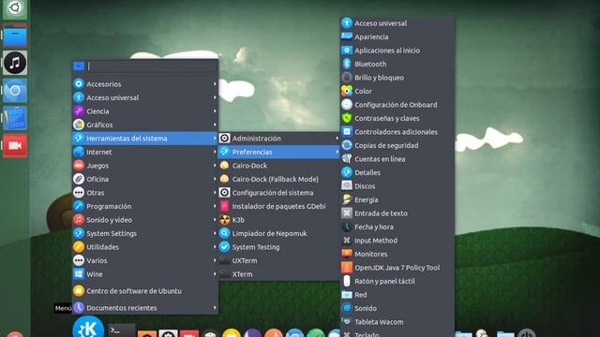Open Configuración de Onboard icon

pos(347,104)
